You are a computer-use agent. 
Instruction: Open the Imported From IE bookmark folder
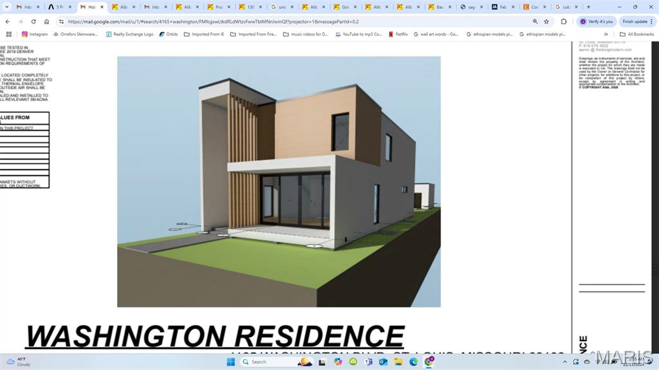click(x=204, y=34)
